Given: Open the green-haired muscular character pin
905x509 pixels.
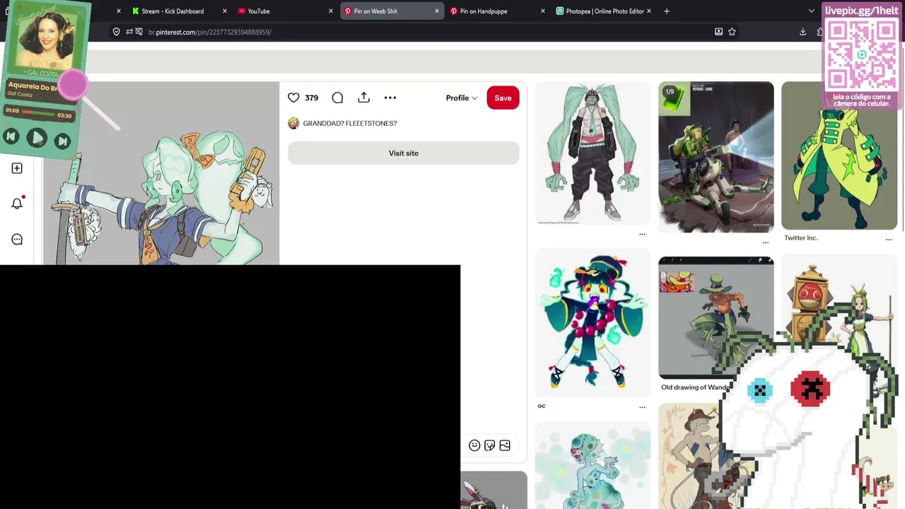Looking at the screenshot, I should pyautogui.click(x=592, y=153).
